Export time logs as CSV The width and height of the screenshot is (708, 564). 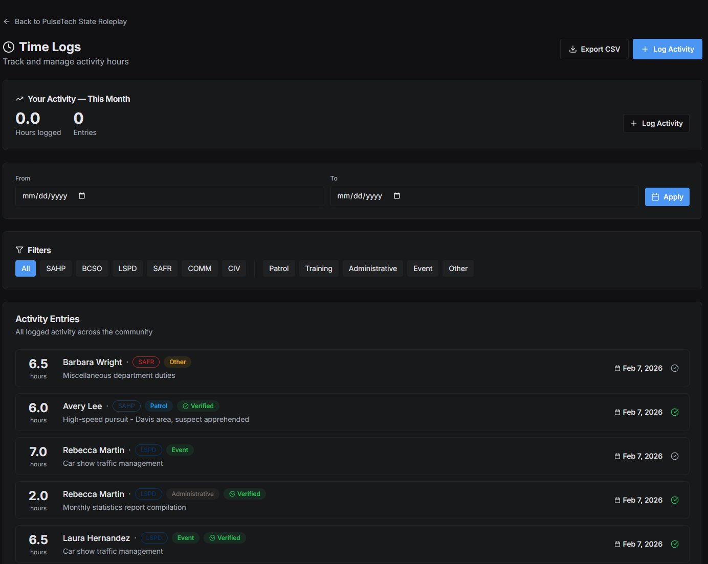[594, 49]
